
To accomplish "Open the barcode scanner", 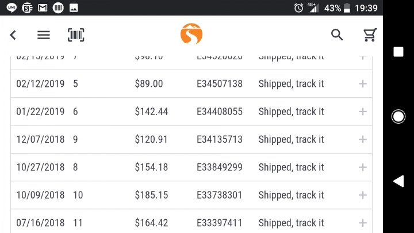I will click(x=76, y=35).
